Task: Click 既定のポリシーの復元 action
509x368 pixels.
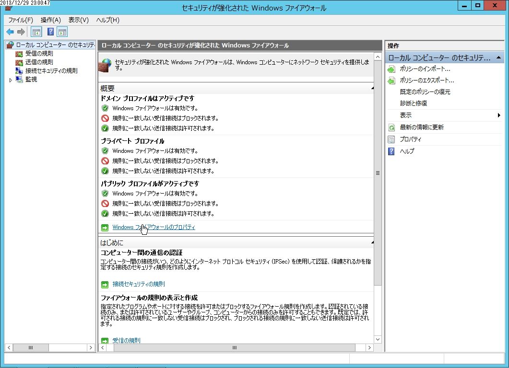Action: 425,92
